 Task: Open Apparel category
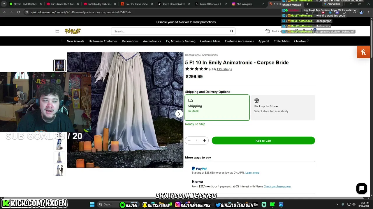pyautogui.click(x=264, y=41)
